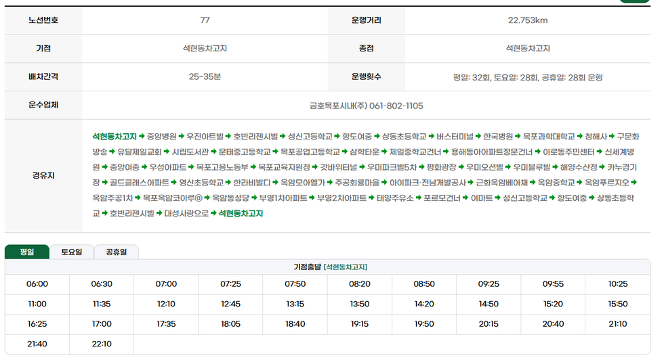Click the 주공회룡마을 stop
Image resolution: width=664 pixels, height=362 pixels.
(x=357, y=183)
